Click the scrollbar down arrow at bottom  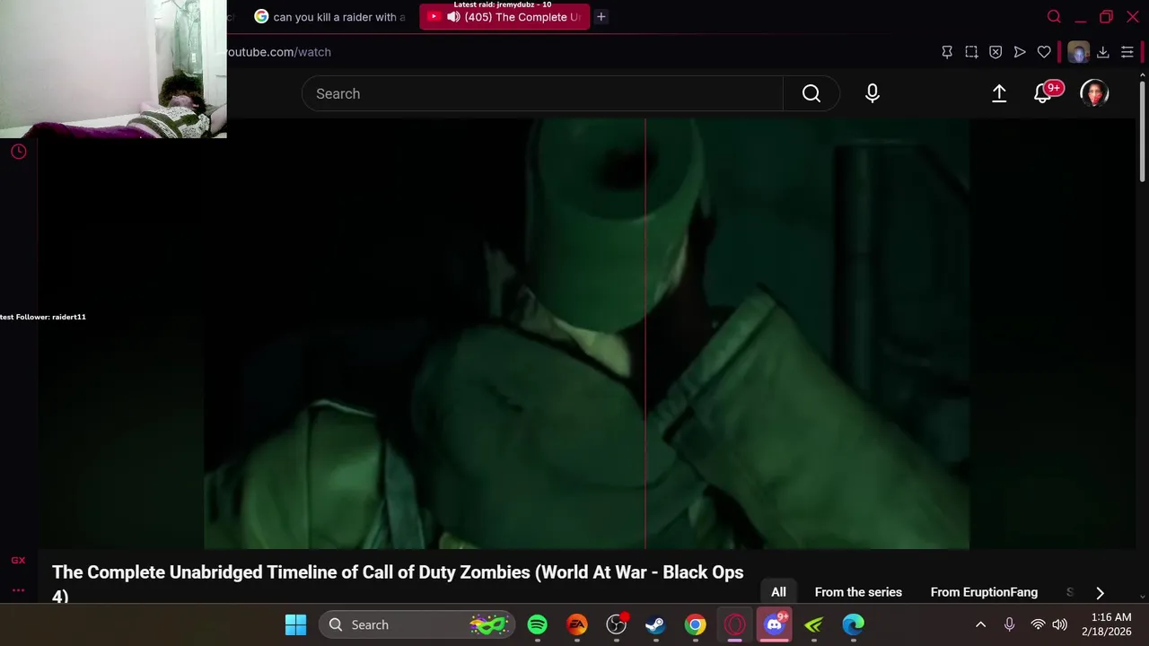click(1142, 596)
